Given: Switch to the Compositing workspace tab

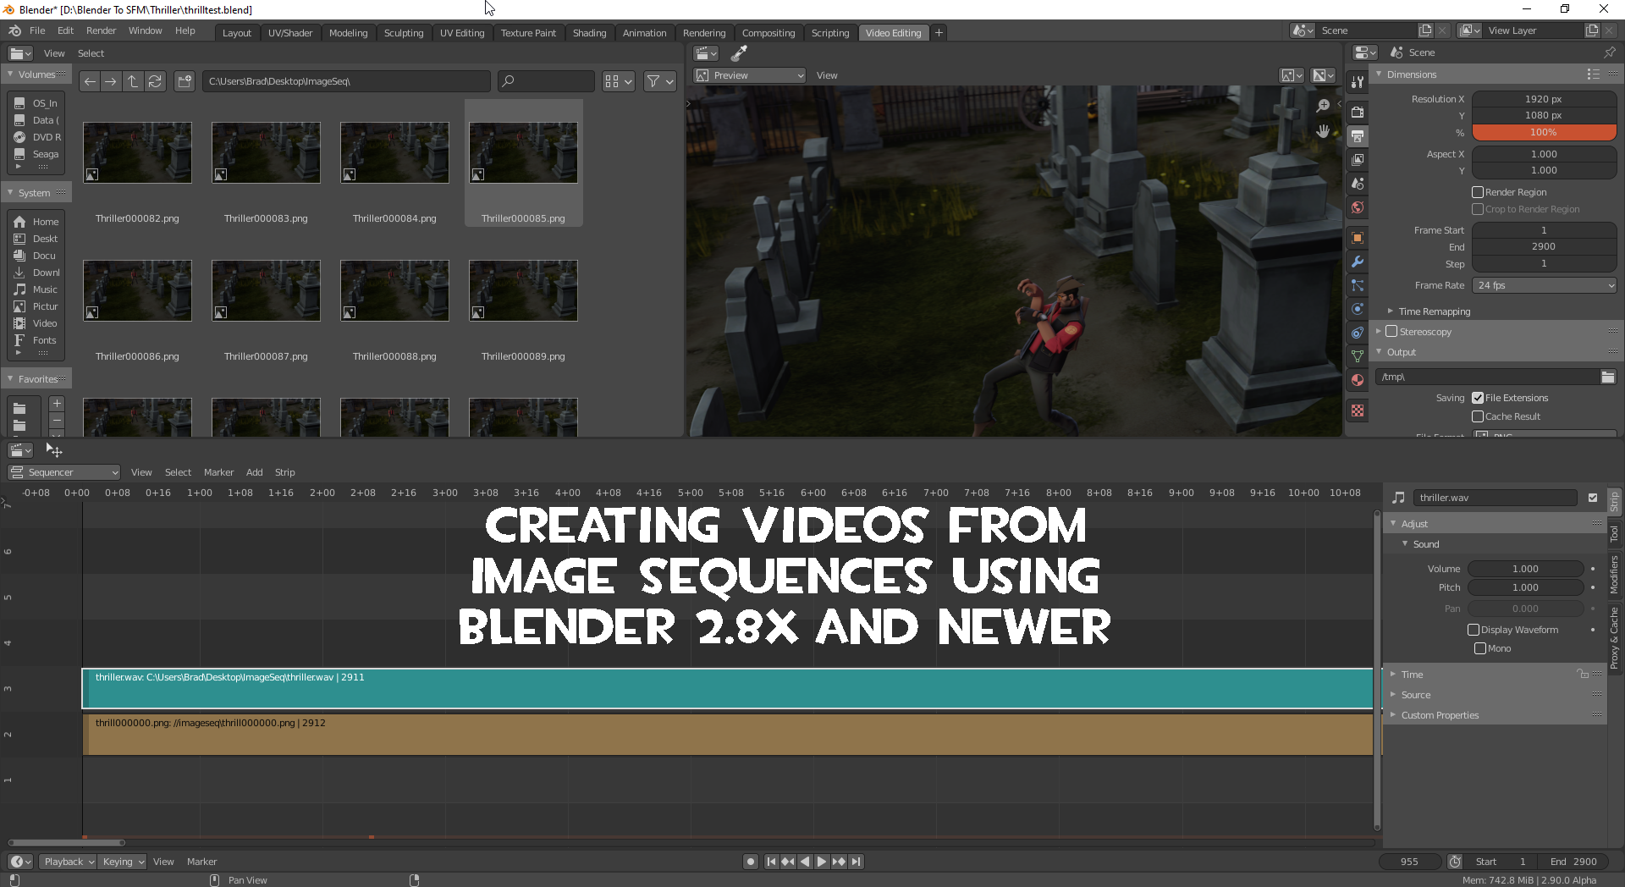Looking at the screenshot, I should coord(768,33).
